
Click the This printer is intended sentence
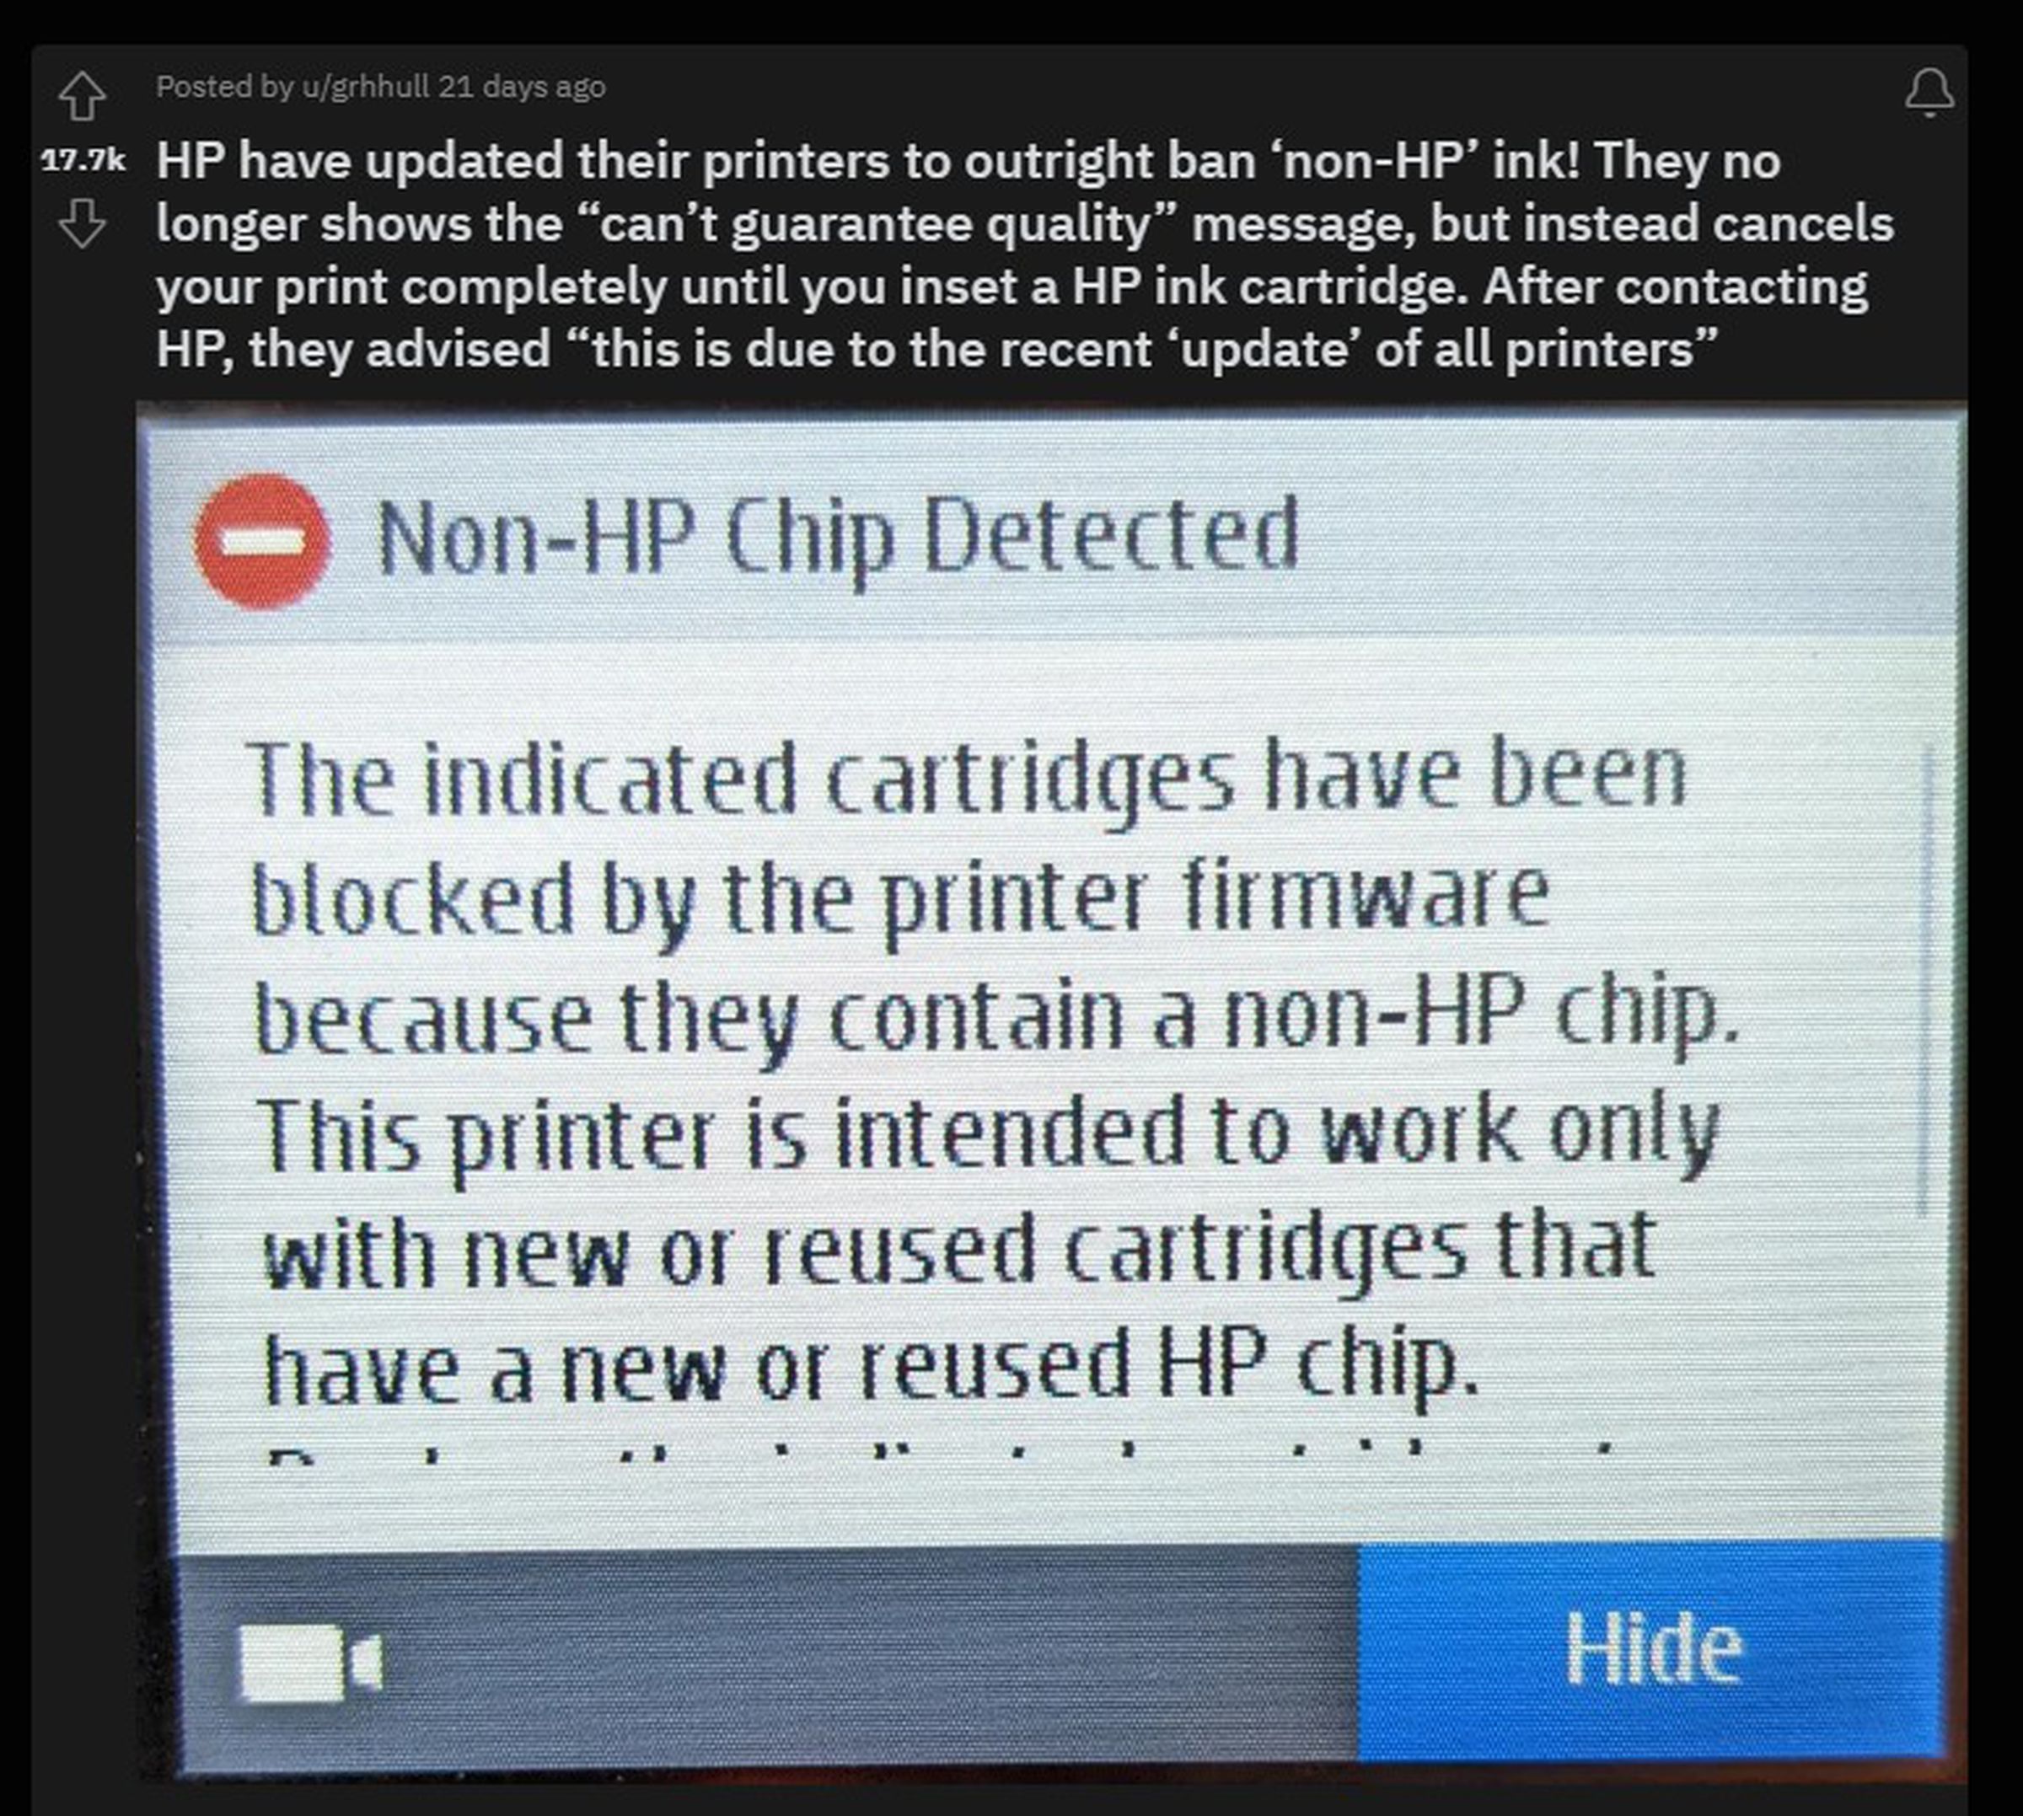987,1137
